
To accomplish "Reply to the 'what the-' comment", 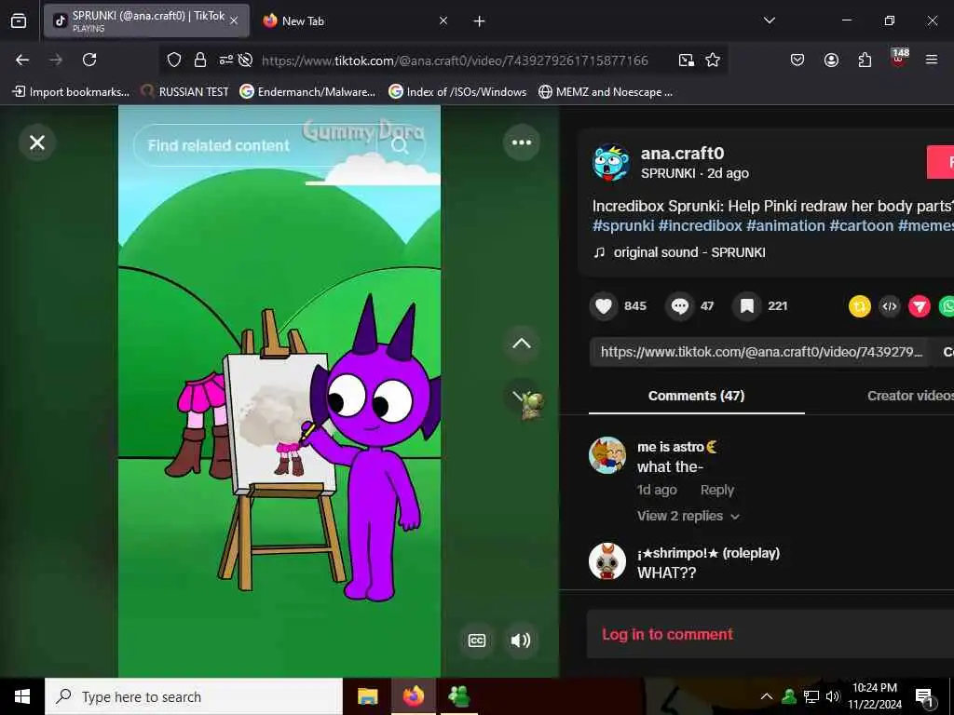I will tap(716, 490).
